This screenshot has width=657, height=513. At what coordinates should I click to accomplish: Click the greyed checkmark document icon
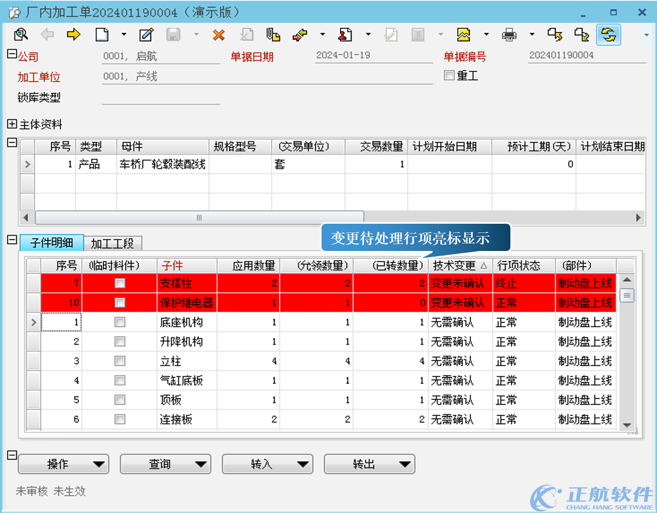pyautogui.click(x=390, y=34)
